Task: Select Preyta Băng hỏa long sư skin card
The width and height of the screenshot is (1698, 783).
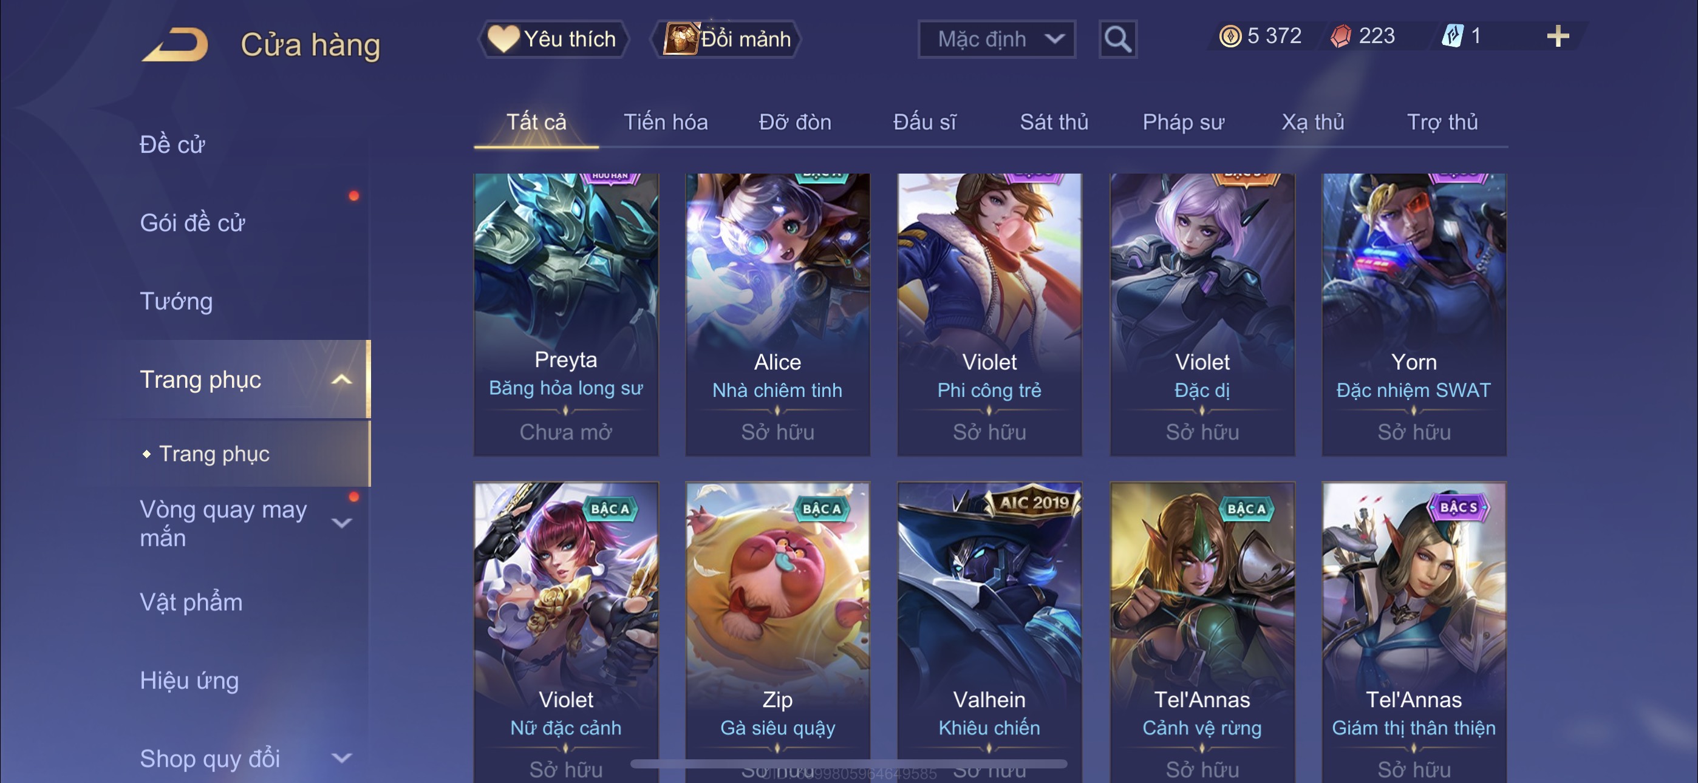Action: coord(565,314)
